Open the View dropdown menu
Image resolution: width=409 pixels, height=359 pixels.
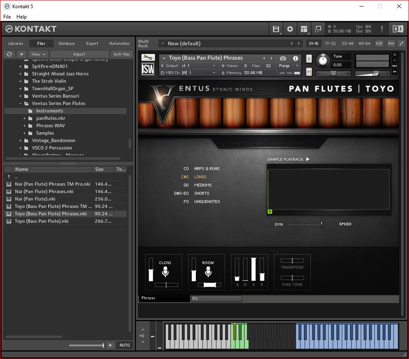38,54
